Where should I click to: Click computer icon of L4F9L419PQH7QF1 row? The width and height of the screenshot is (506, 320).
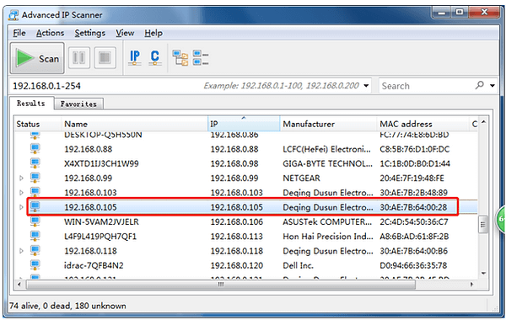tap(35, 236)
